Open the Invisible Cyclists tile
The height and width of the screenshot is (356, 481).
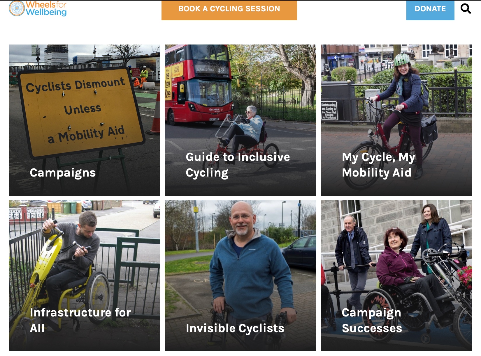(x=240, y=276)
